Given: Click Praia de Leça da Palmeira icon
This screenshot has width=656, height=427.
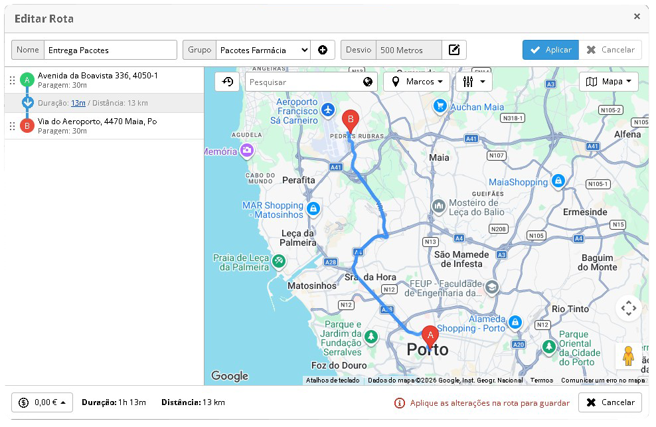Looking at the screenshot, I should [278, 261].
